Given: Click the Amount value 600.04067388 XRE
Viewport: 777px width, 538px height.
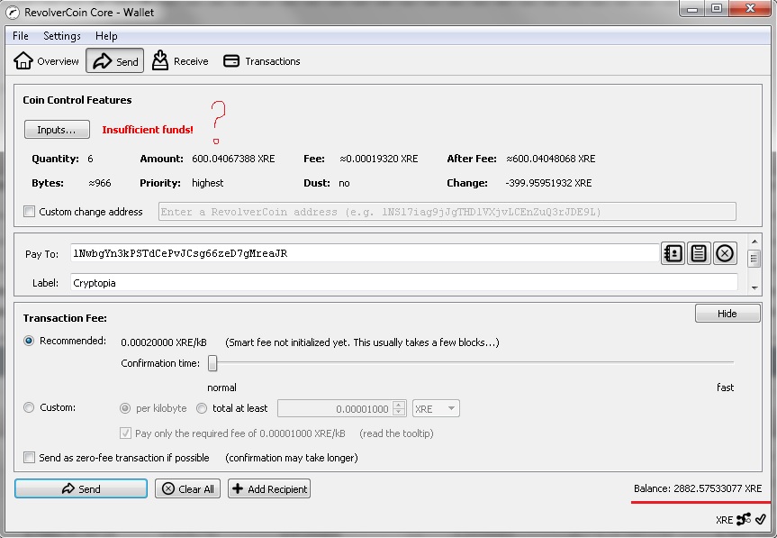Looking at the screenshot, I should click(233, 159).
